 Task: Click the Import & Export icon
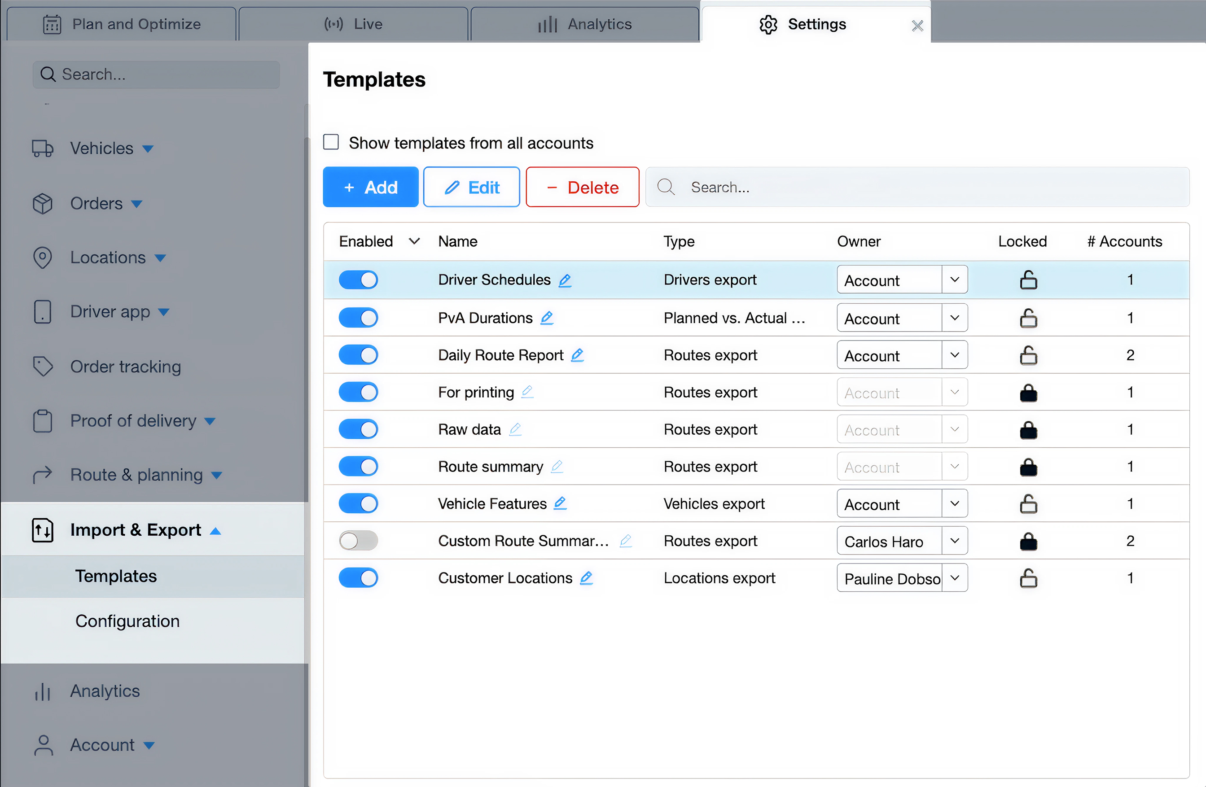click(x=43, y=530)
